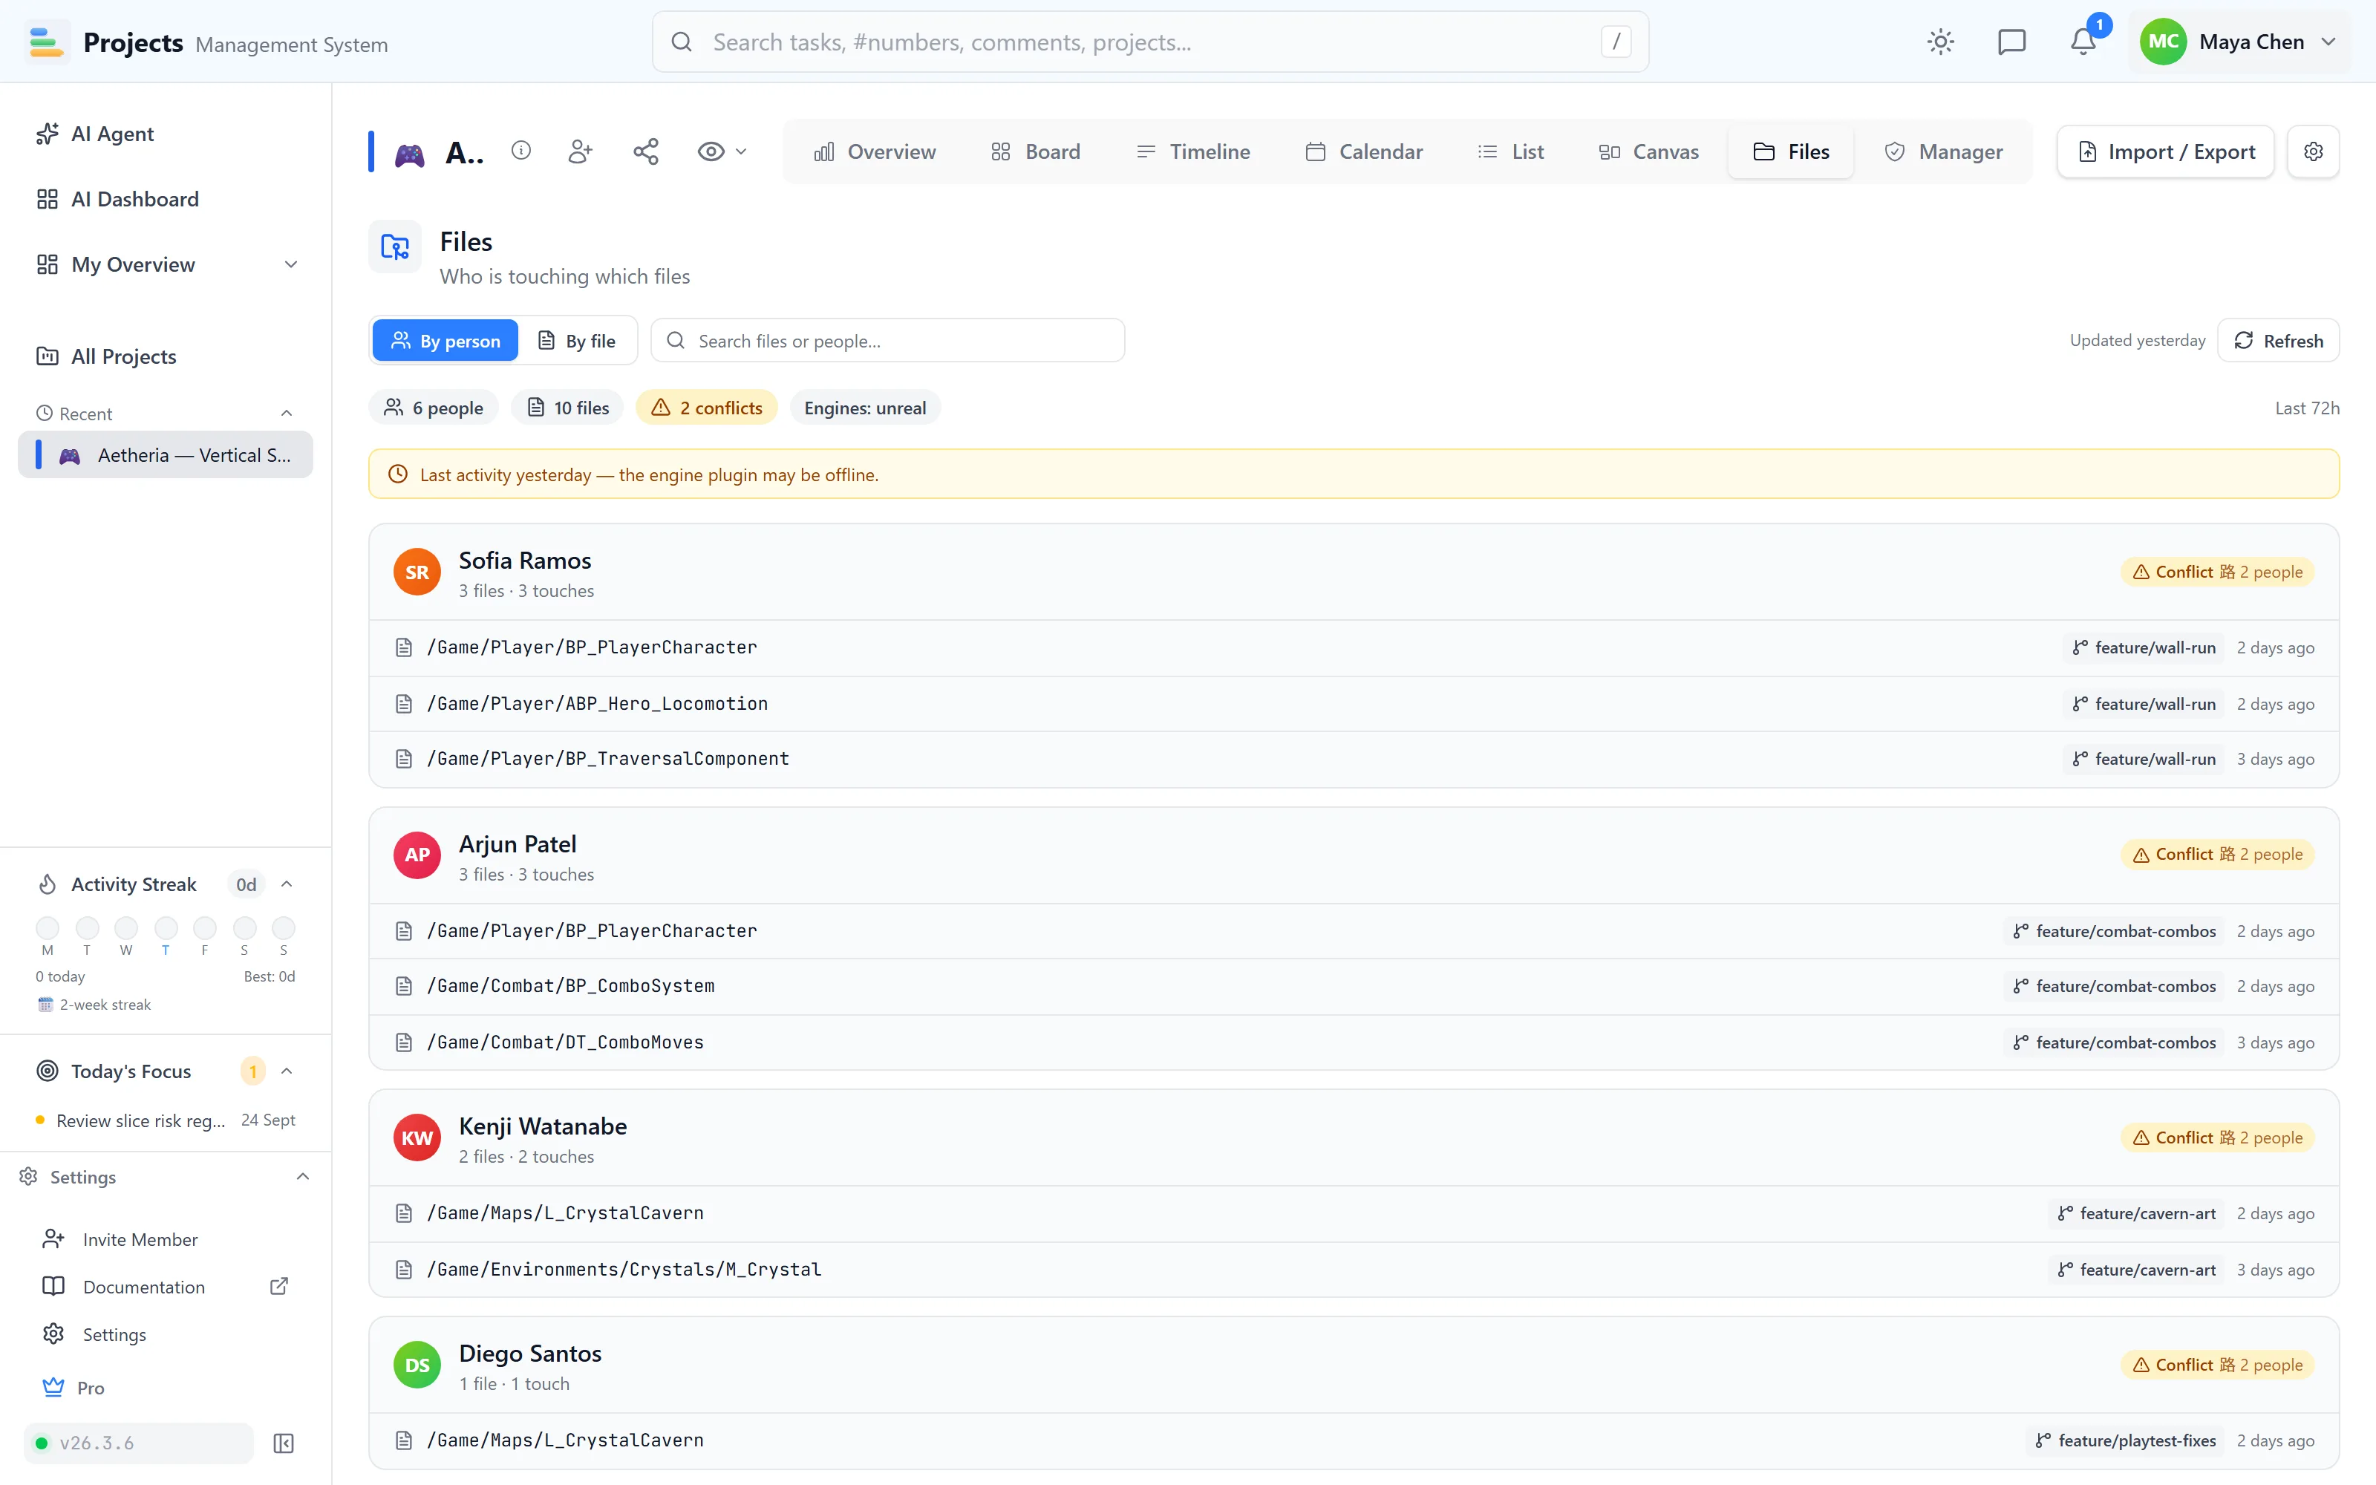Screen dimensions: 2376x1485
Task: Open the Manager tab
Action: tap(1943, 151)
